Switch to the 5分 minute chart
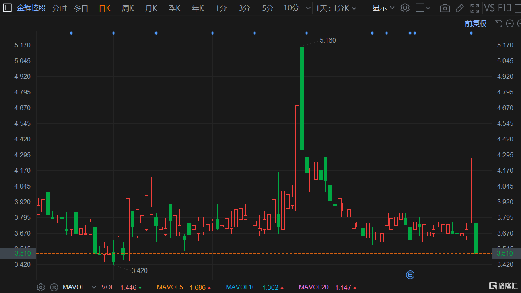521x293 pixels. pyautogui.click(x=268, y=8)
